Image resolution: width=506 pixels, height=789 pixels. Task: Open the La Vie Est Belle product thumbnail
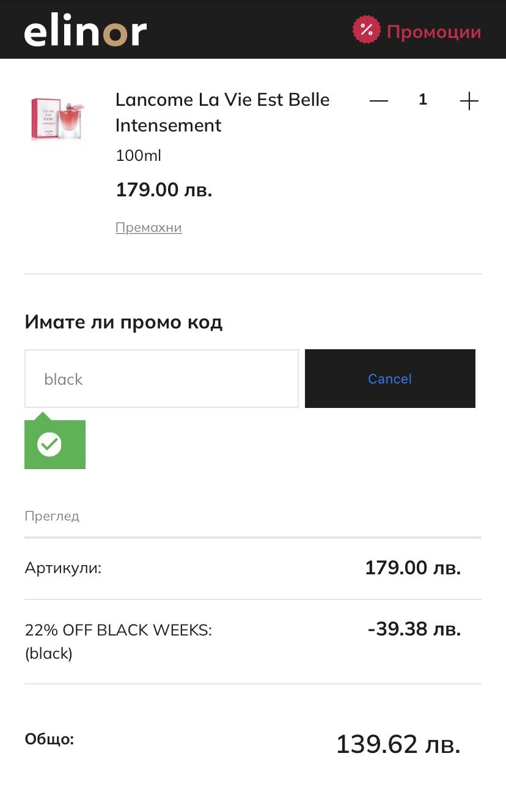59,119
